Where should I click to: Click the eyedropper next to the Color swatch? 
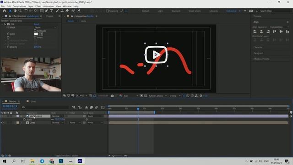tap(41, 34)
